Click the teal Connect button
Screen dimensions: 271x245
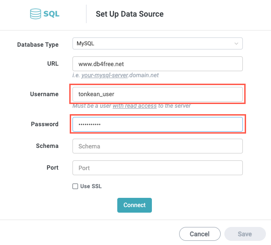tap(134, 205)
